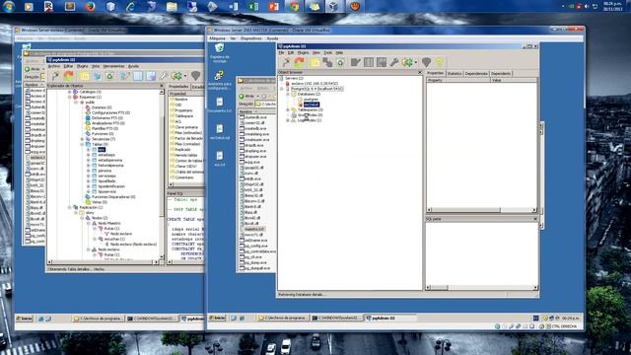Screen dimensions: 631x355
Task: Expand the Catálogos node in esclavo pgAdmin
Action: tap(70, 92)
